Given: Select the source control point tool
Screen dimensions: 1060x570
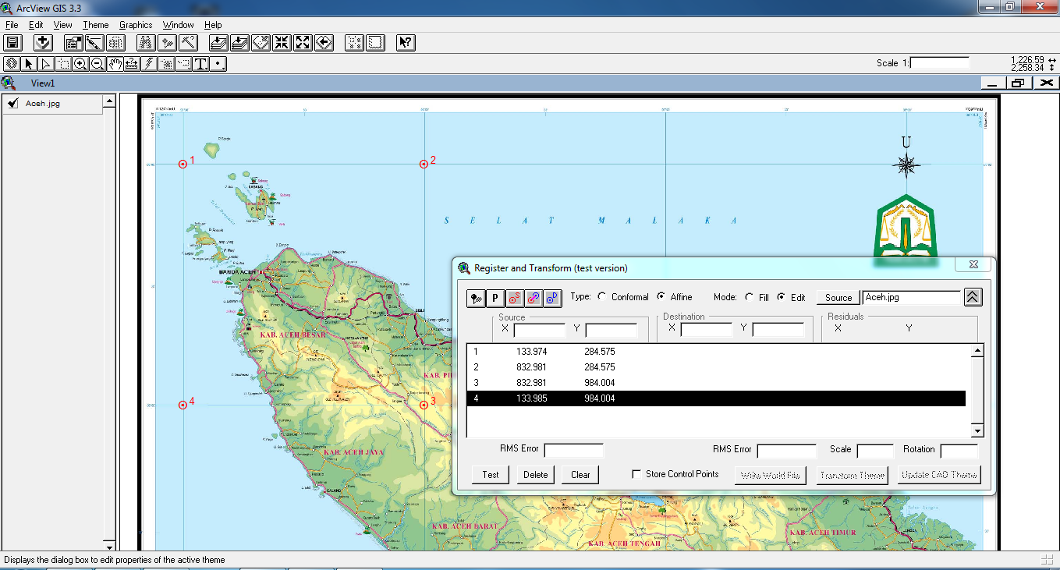Looking at the screenshot, I should [514, 298].
